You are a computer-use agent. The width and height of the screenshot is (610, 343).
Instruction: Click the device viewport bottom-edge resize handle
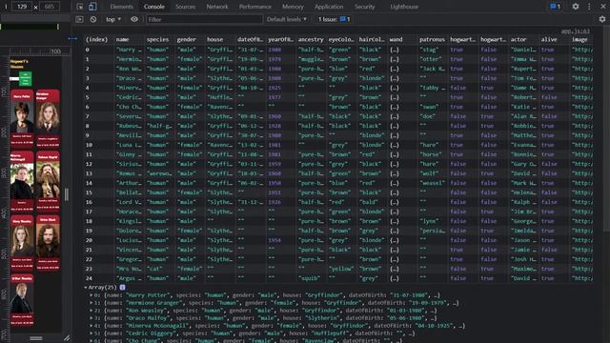36,338
